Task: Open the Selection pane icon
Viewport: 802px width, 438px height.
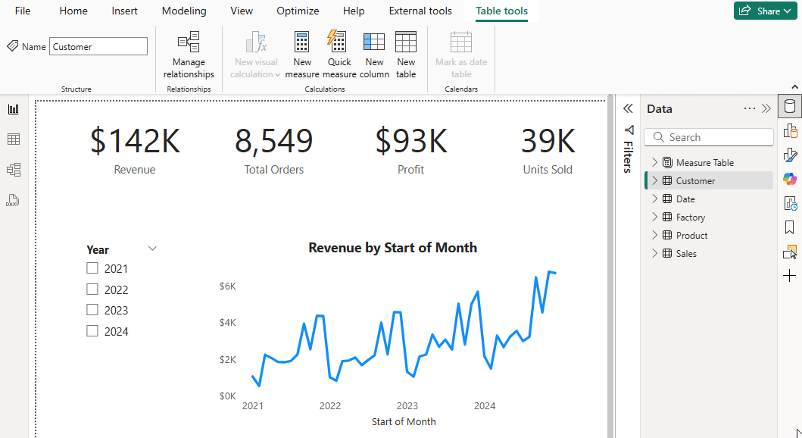Action: click(790, 252)
